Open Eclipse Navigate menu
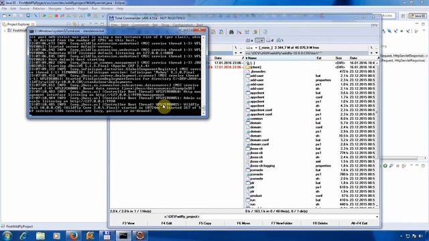Image resolution: width=429 pixels, height=241 pixels. (x=55, y=9)
